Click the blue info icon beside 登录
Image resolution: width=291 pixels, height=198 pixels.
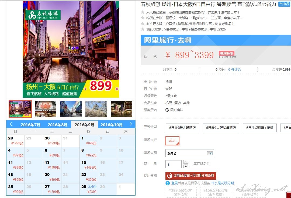(167, 183)
